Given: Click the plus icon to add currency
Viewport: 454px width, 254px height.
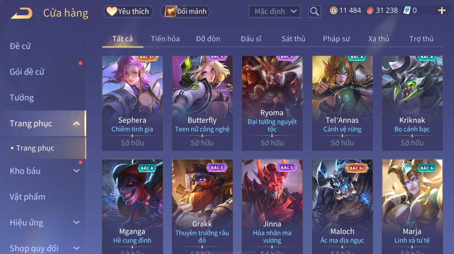Looking at the screenshot, I should (442, 11).
